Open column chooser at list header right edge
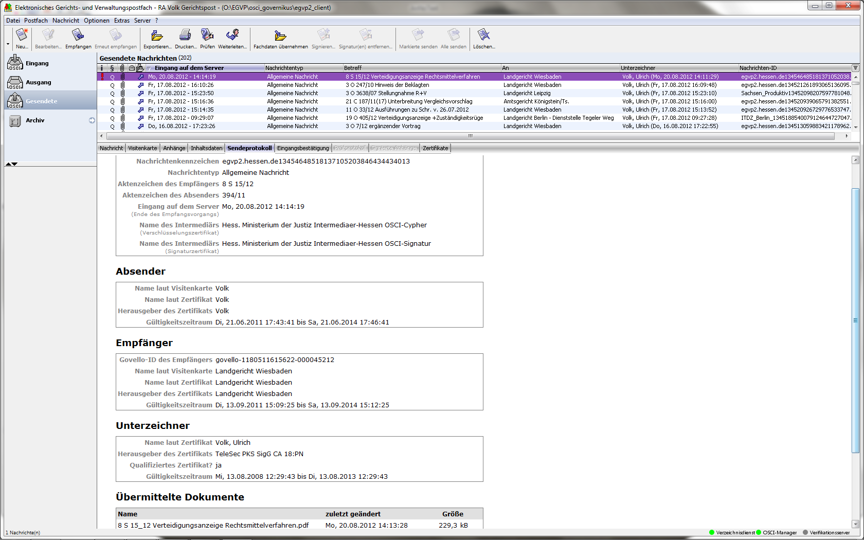 [x=856, y=68]
